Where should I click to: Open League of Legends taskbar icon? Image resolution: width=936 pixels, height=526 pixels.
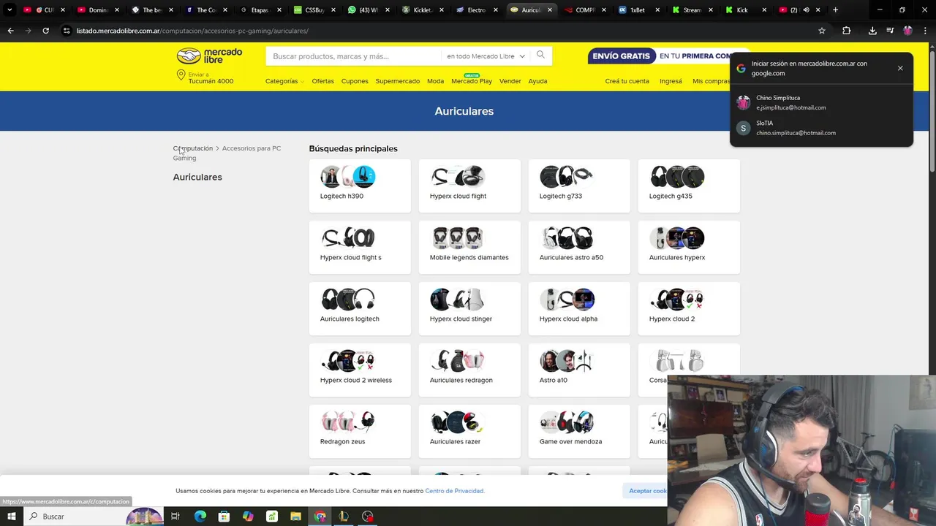343,517
